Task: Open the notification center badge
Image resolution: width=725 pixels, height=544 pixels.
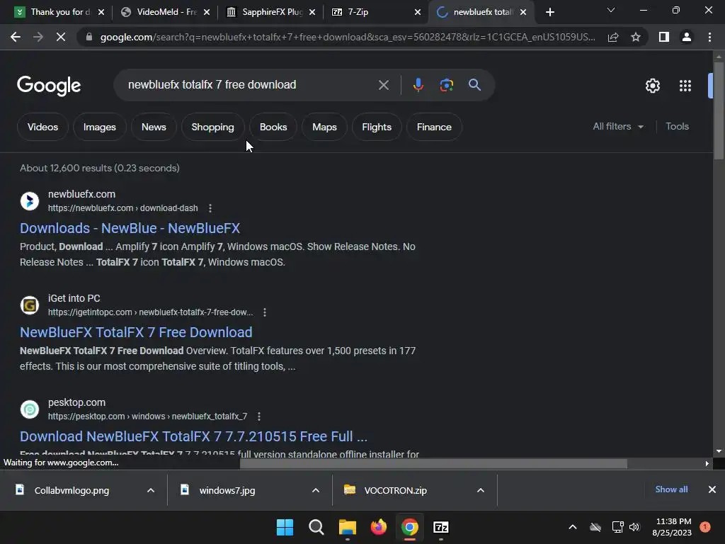Action: pyautogui.click(x=705, y=527)
